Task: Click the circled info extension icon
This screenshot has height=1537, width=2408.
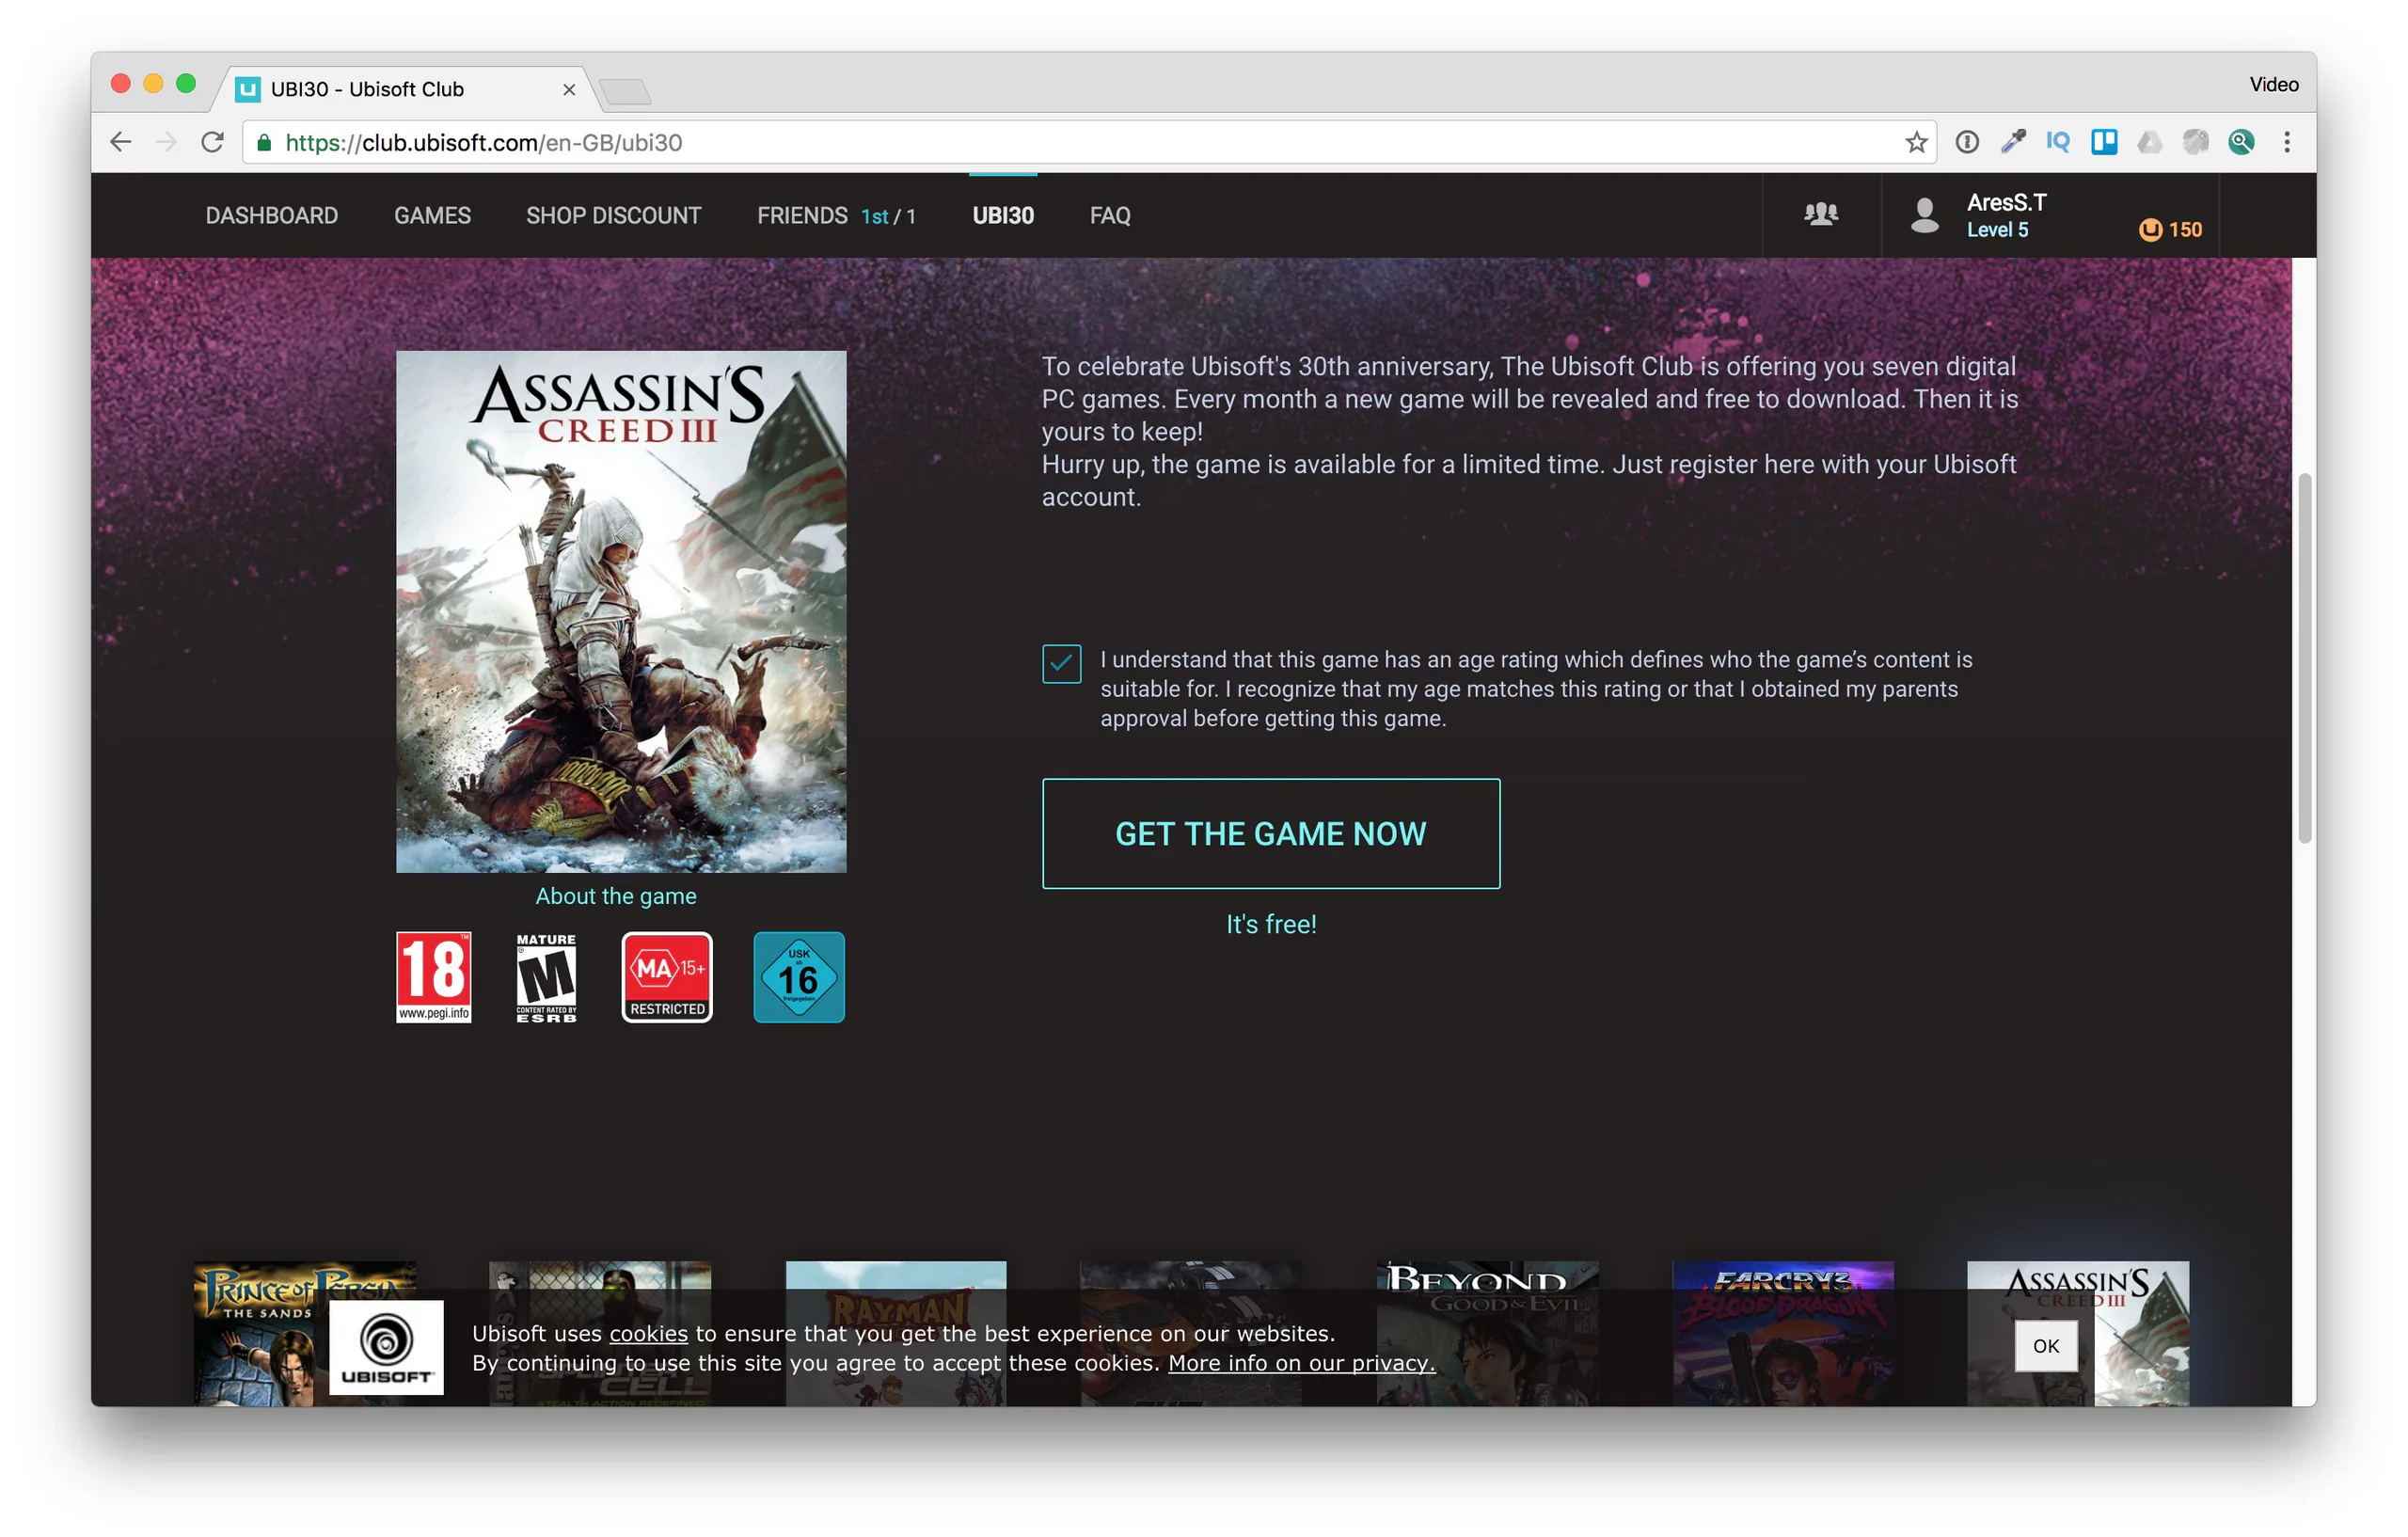Action: tap(1967, 142)
